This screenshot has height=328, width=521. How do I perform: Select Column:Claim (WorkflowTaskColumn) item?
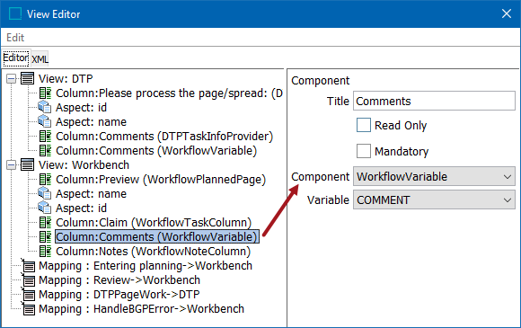click(154, 222)
